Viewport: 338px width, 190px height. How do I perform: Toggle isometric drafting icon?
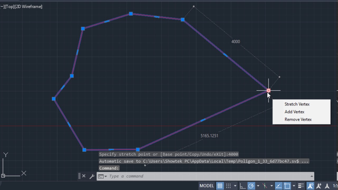click(x=265, y=186)
